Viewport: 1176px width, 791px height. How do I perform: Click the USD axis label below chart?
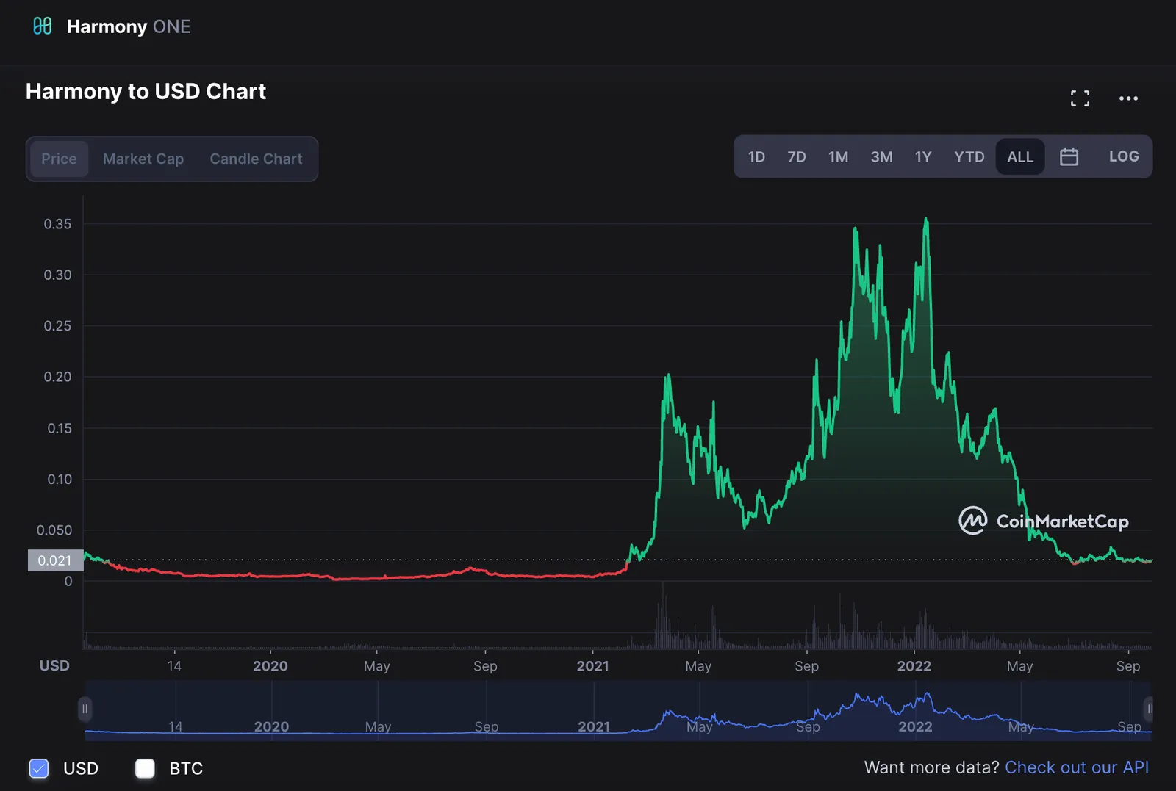(54, 665)
